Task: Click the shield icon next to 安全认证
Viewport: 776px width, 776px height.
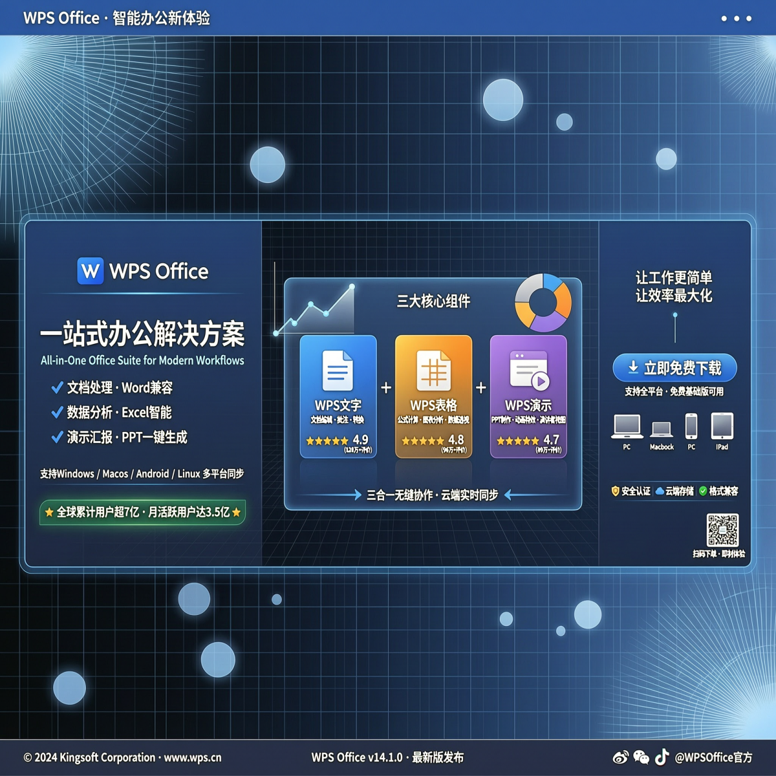Action: click(x=615, y=491)
